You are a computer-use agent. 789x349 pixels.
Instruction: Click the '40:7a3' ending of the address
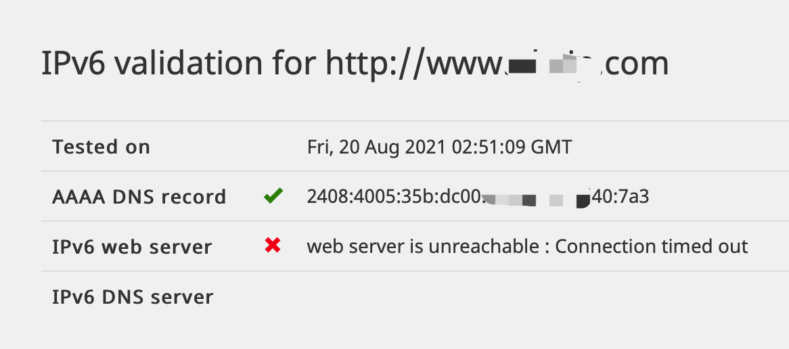tap(621, 197)
